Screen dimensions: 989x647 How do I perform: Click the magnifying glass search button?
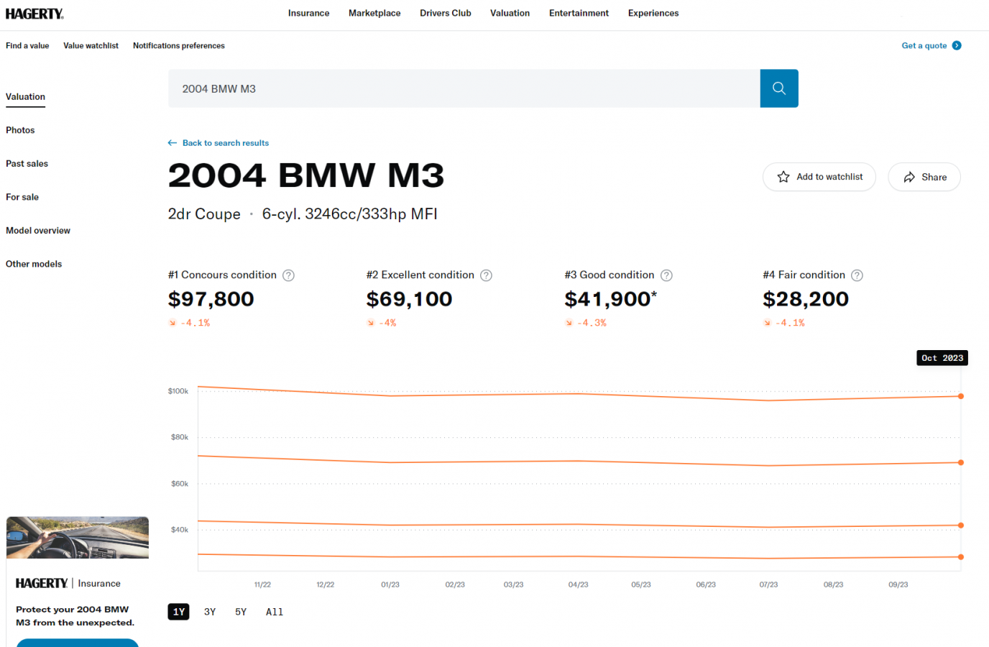click(778, 88)
